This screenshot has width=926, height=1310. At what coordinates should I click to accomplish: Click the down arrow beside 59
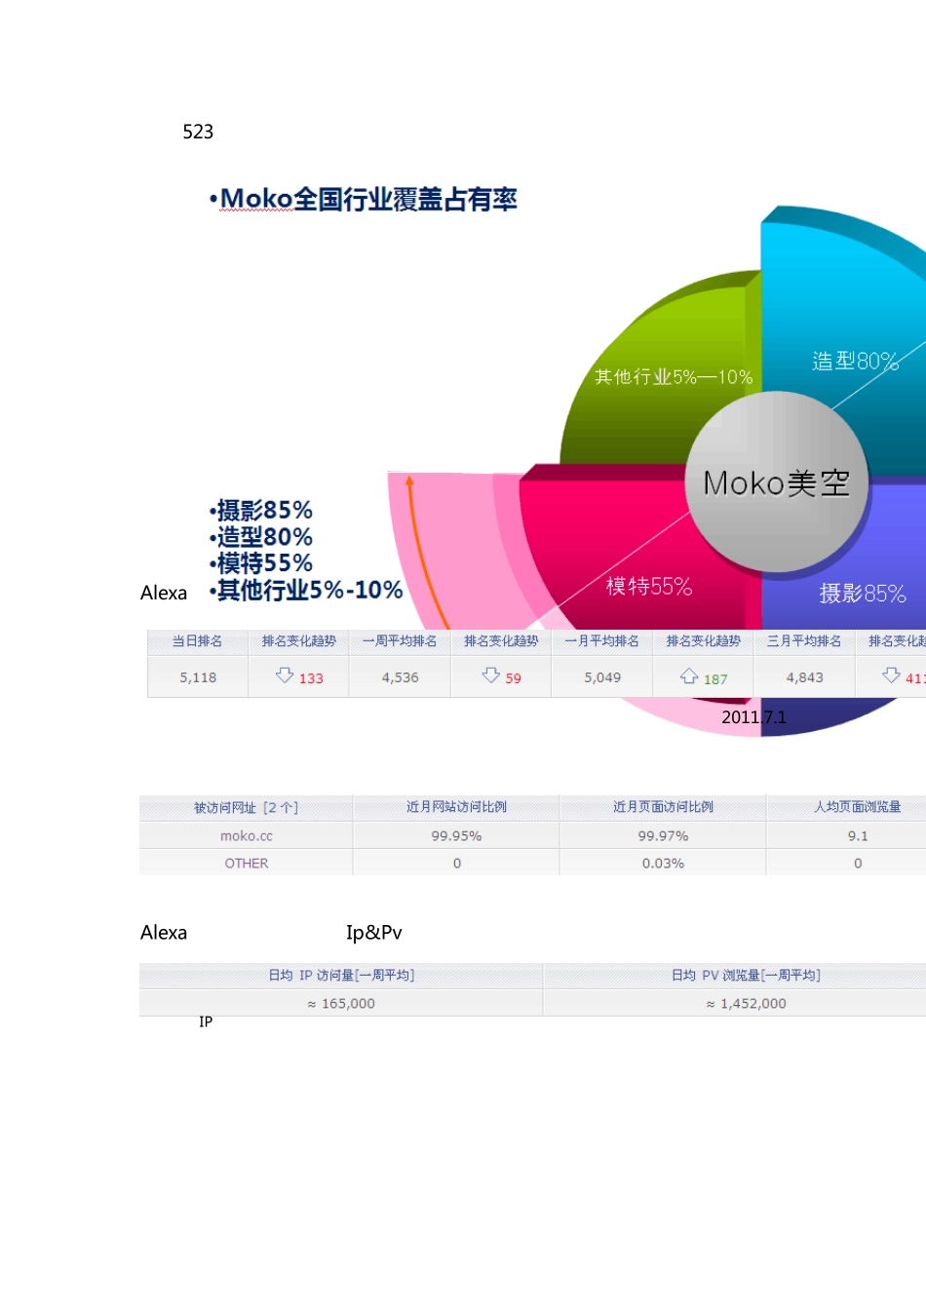pyautogui.click(x=491, y=674)
